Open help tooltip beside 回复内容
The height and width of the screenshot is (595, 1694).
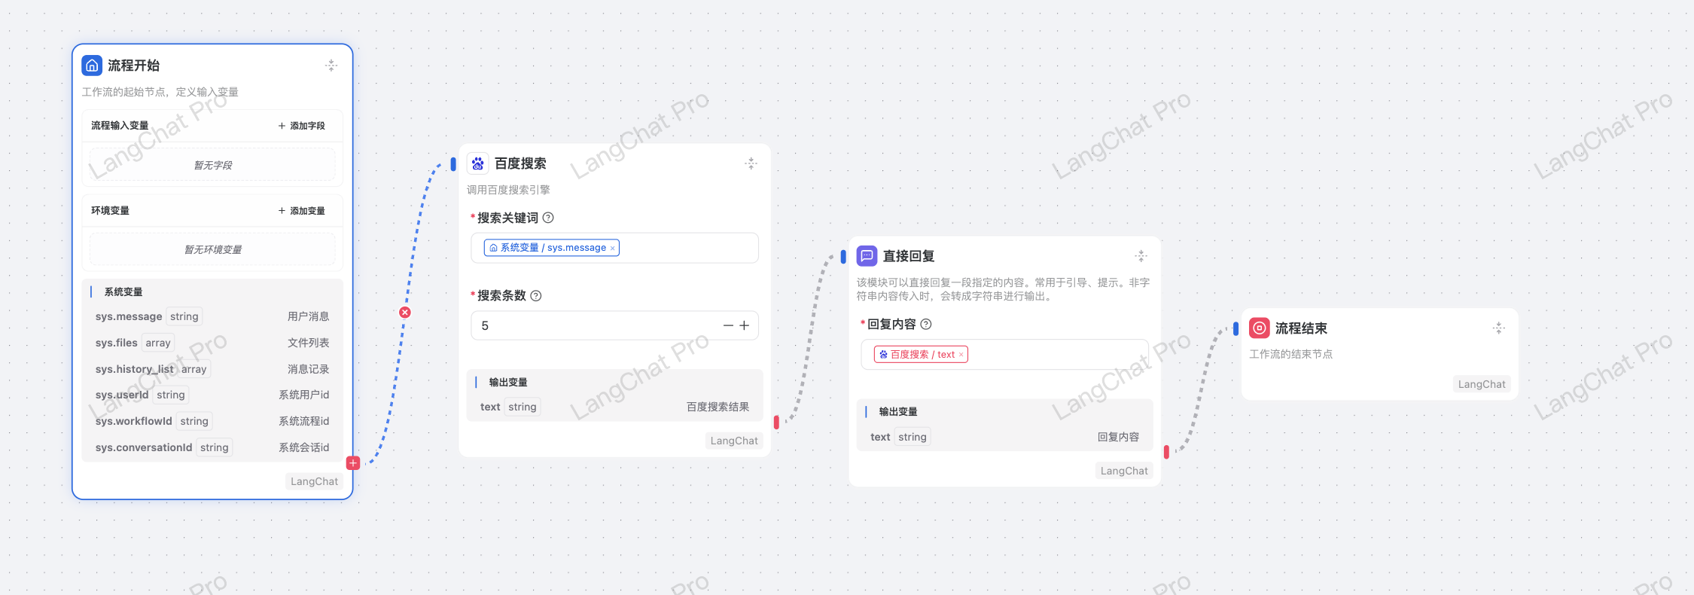click(926, 324)
